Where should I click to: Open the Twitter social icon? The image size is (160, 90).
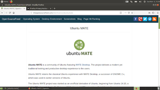145,19
